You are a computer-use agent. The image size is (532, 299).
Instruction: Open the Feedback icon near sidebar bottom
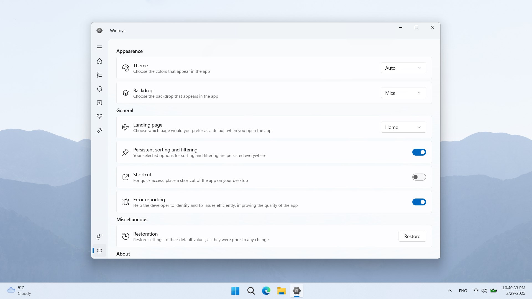coord(99,237)
